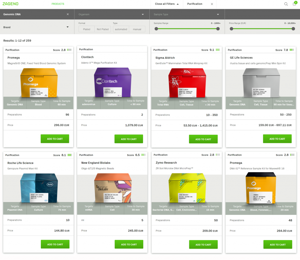Click the New England Biolabs score 6.5 indicator
This screenshot has width=300, height=260.
pos(136,155)
